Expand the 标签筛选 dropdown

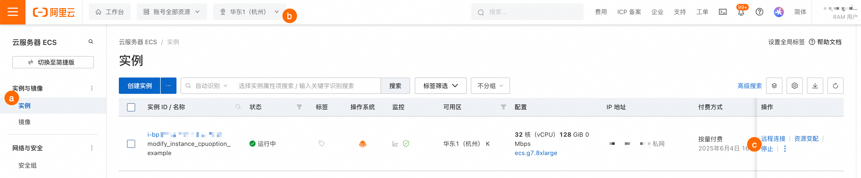[440, 86]
